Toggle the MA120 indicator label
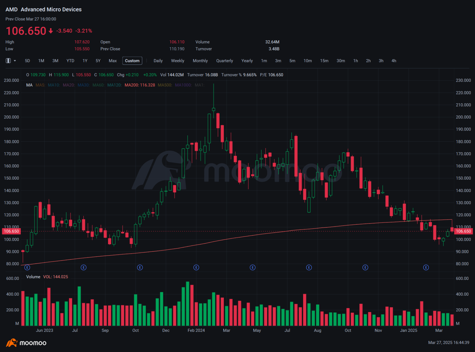The width and height of the screenshot is (475, 352). tap(114, 85)
